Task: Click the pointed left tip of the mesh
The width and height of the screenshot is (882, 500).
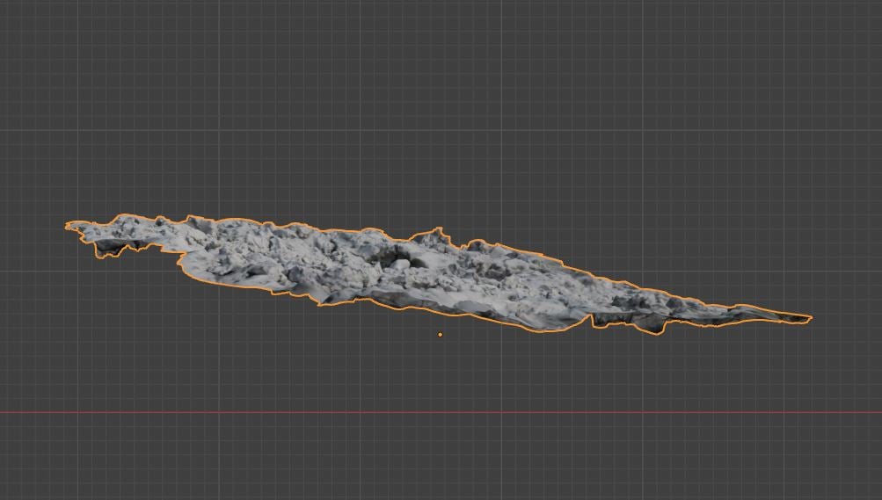Action: pyautogui.click(x=69, y=227)
